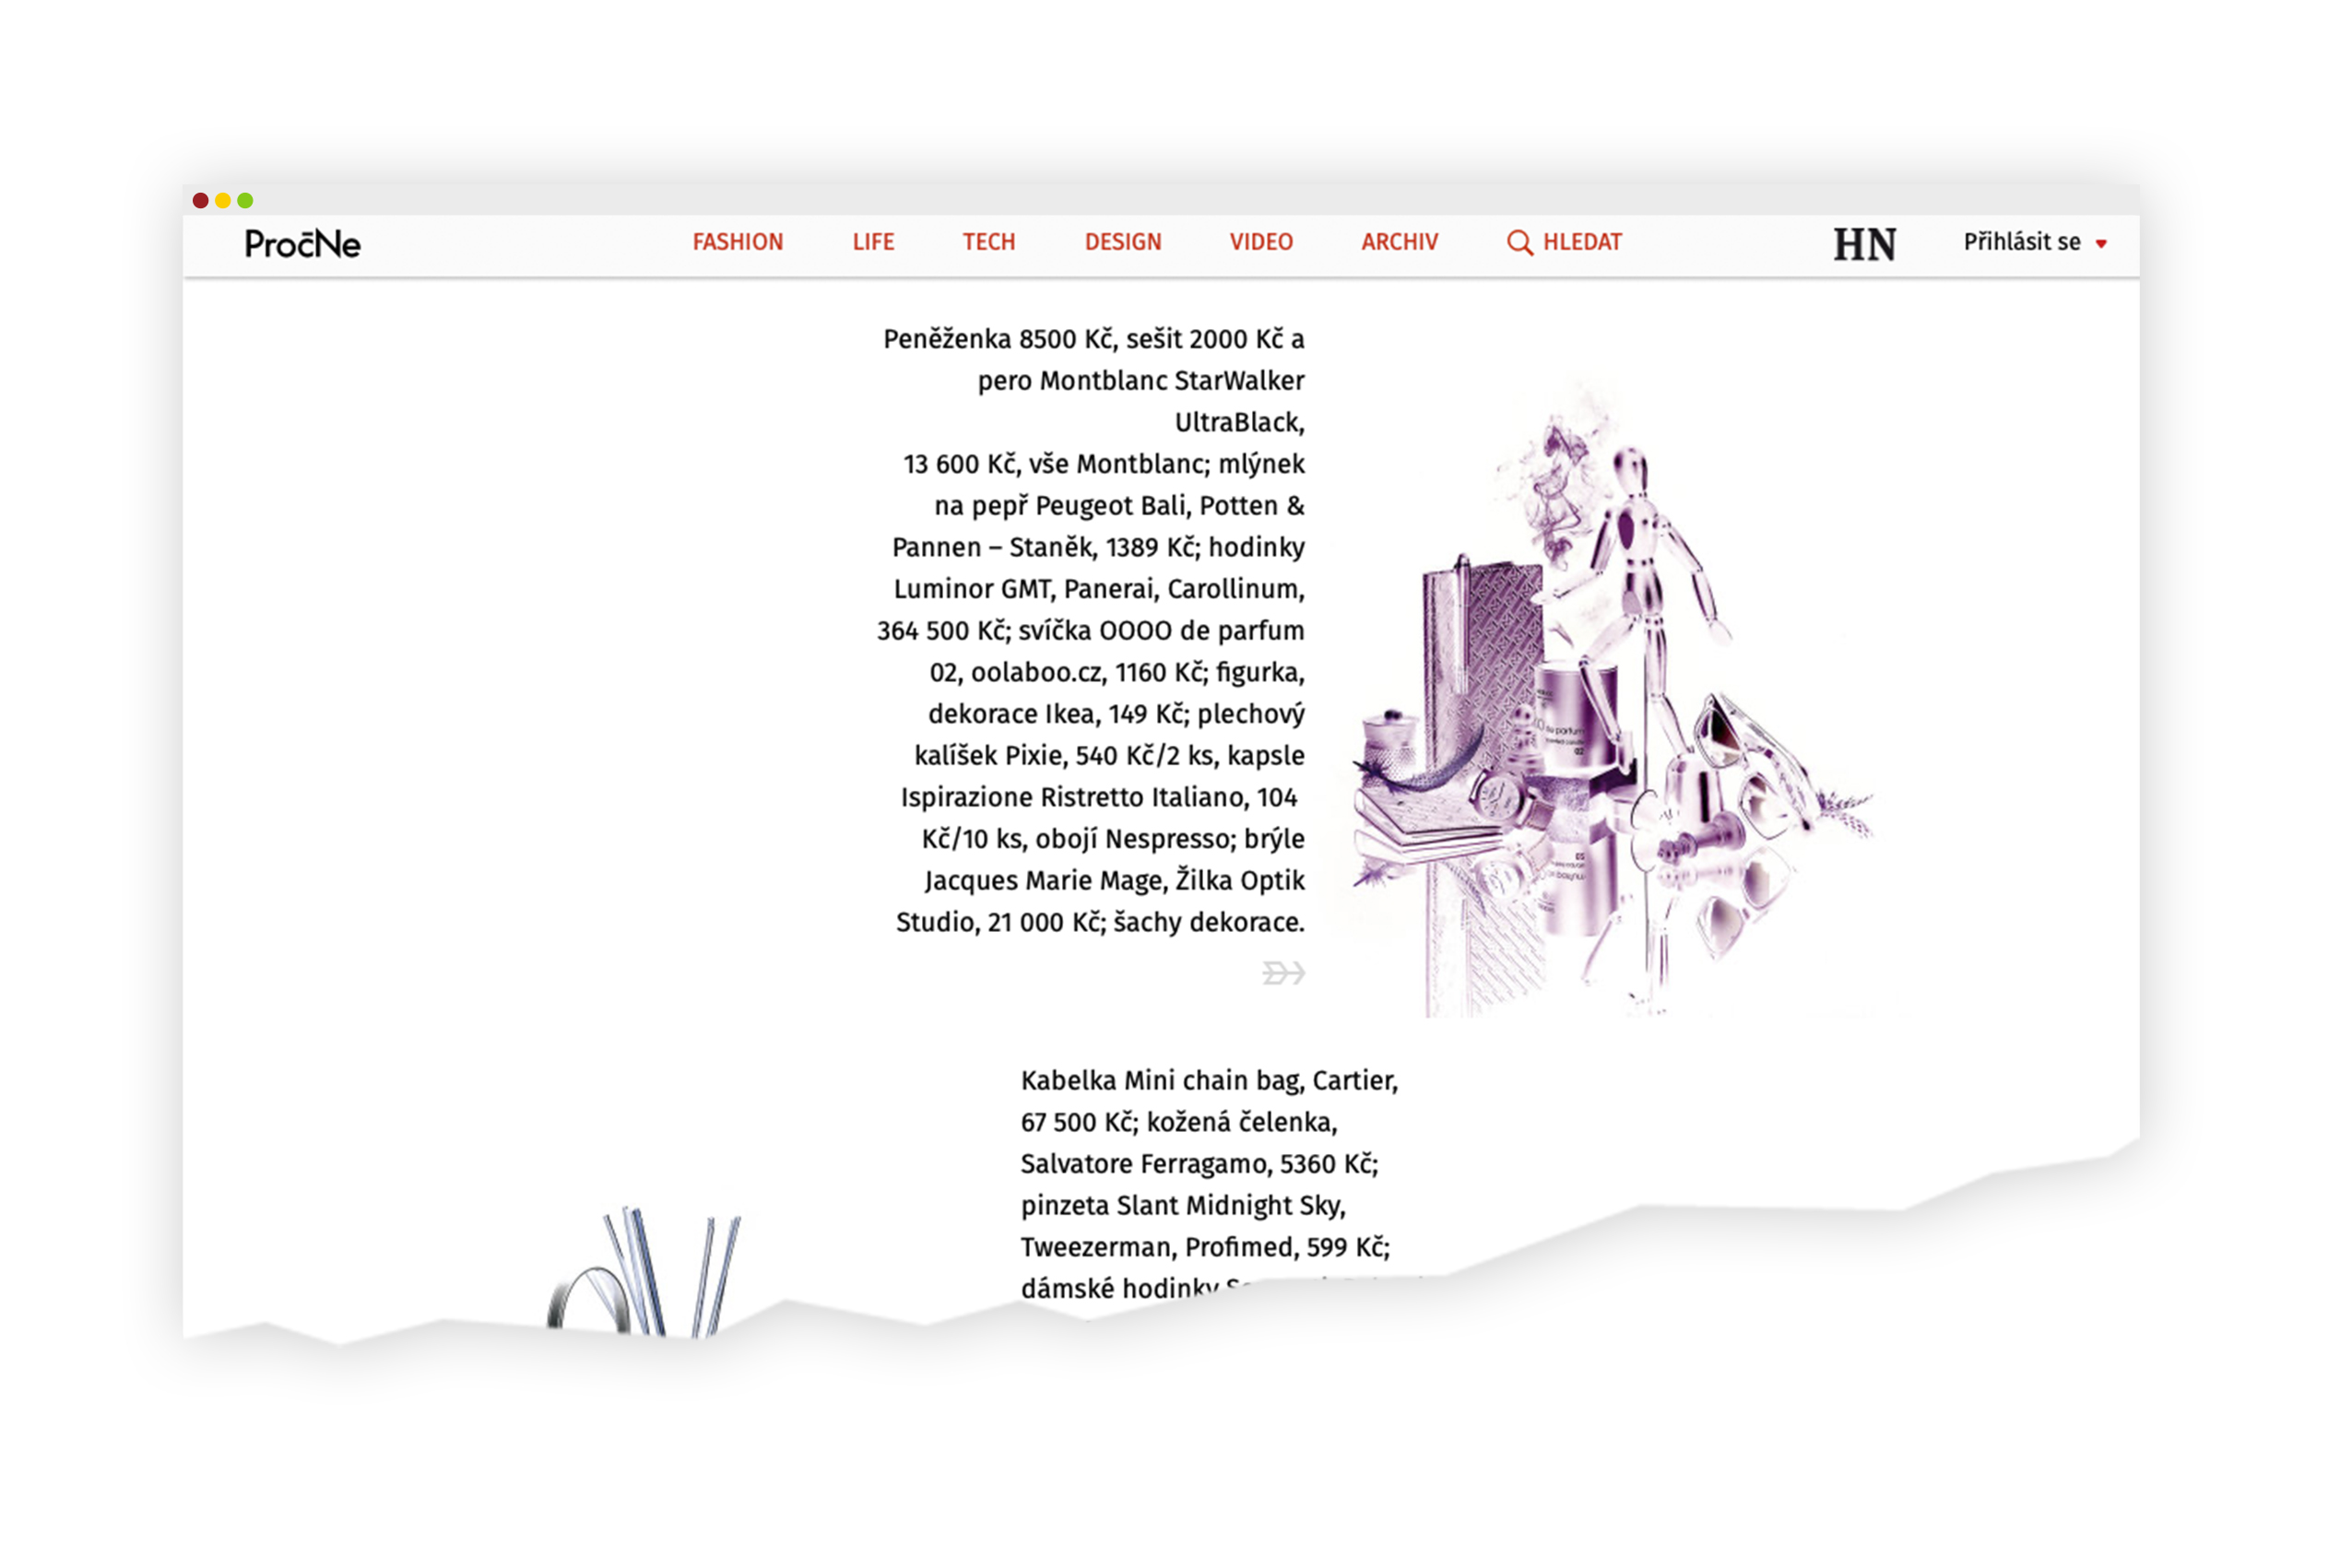This screenshot has width=2328, height=1568.
Task: Select the text "Studio, 21 000 Kč; šachy dekorace."
Action: click(1100, 922)
